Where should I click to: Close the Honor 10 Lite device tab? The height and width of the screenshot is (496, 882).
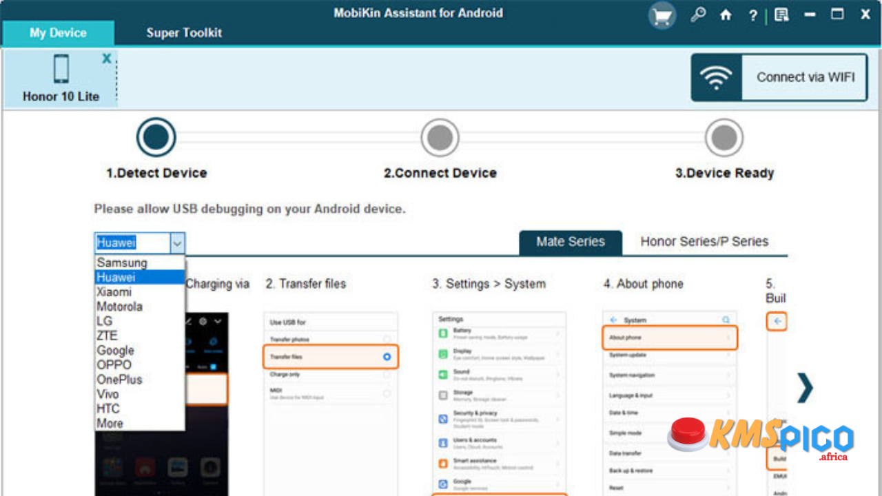click(107, 59)
